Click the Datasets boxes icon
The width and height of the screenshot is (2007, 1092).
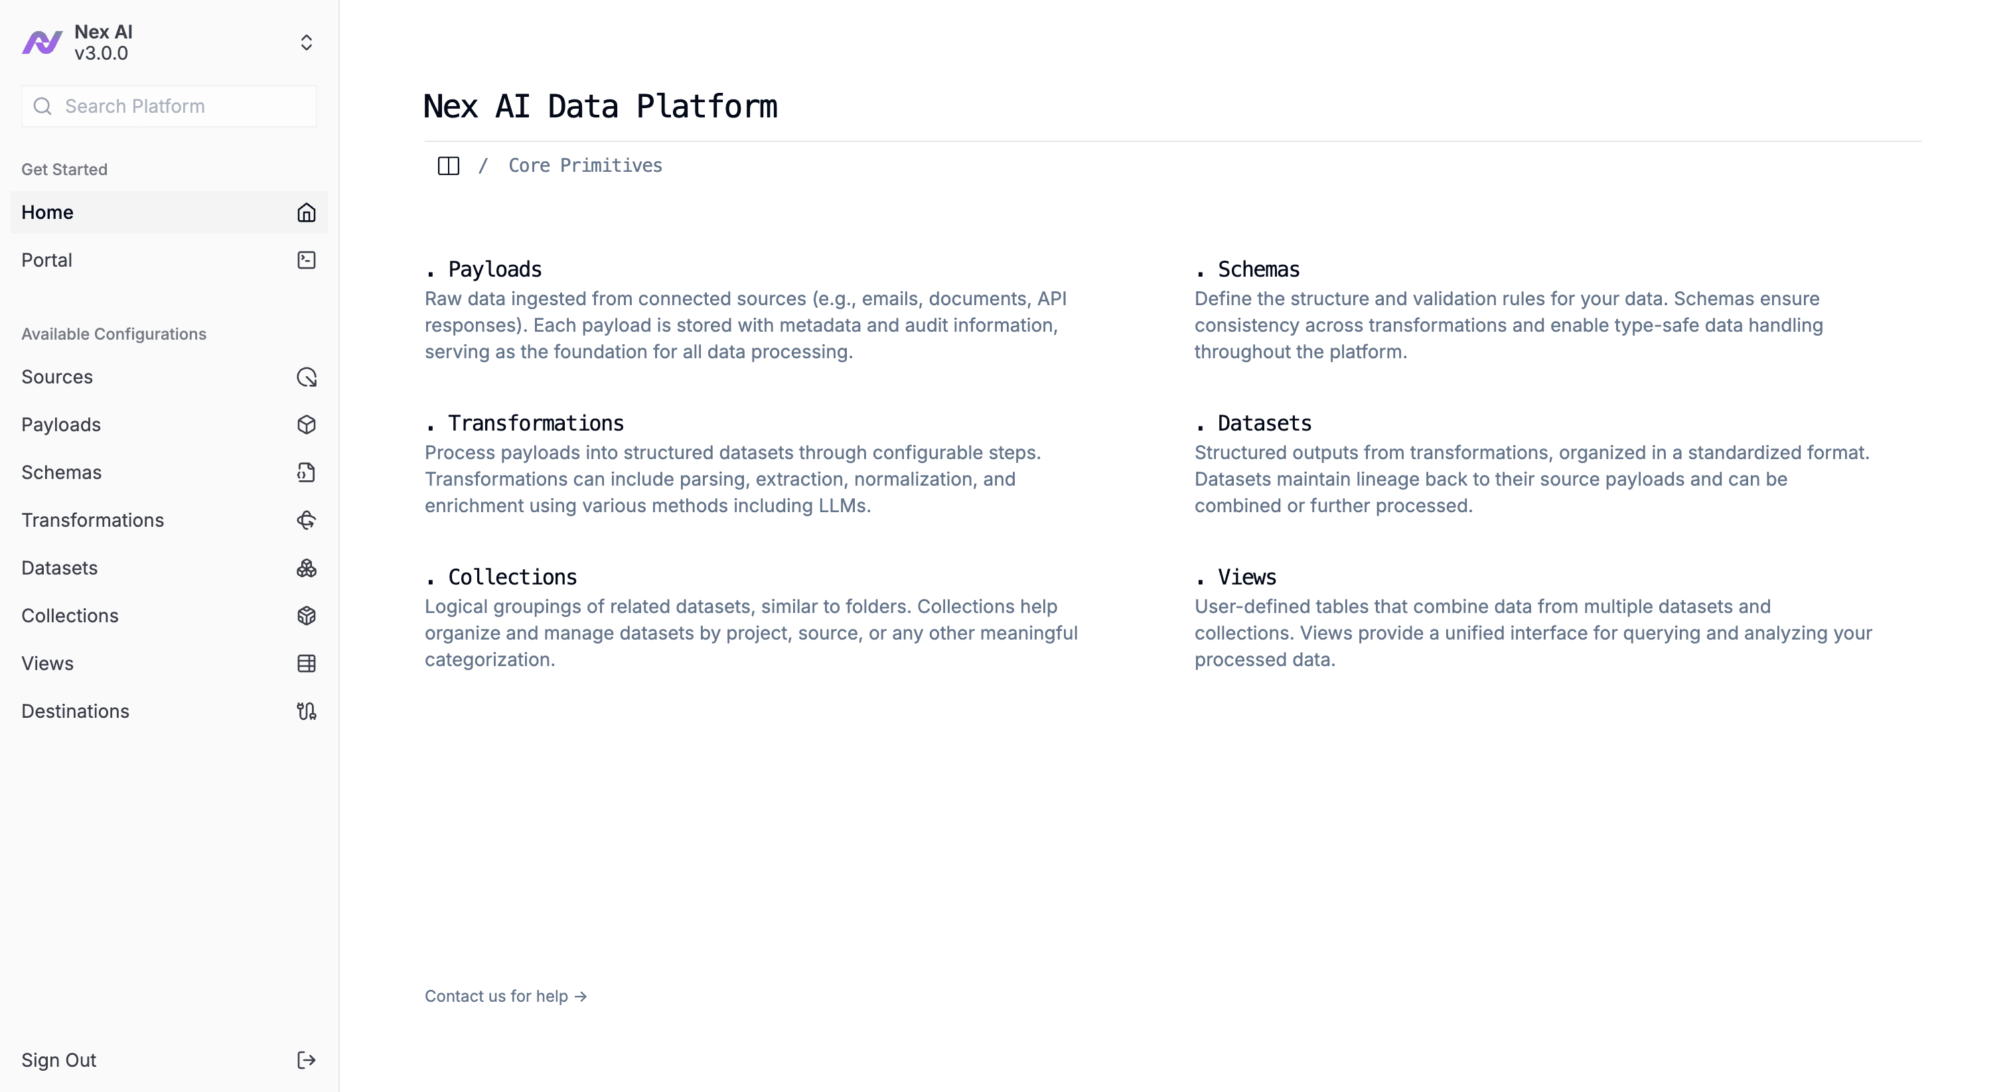click(306, 568)
